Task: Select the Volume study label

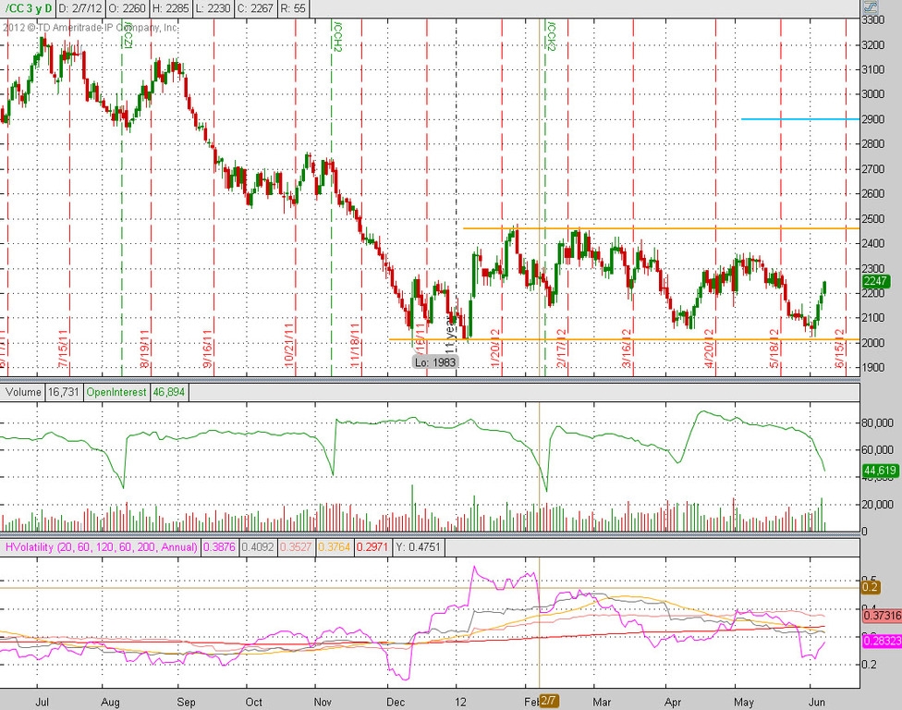Action: click(x=23, y=392)
